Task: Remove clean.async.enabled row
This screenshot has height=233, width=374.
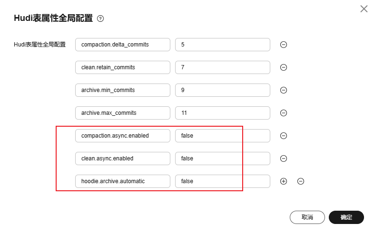Action: point(284,158)
